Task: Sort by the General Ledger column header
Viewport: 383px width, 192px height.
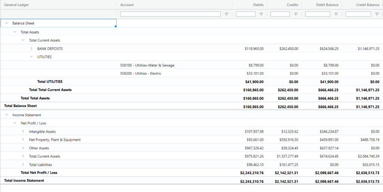Action: (16, 4)
